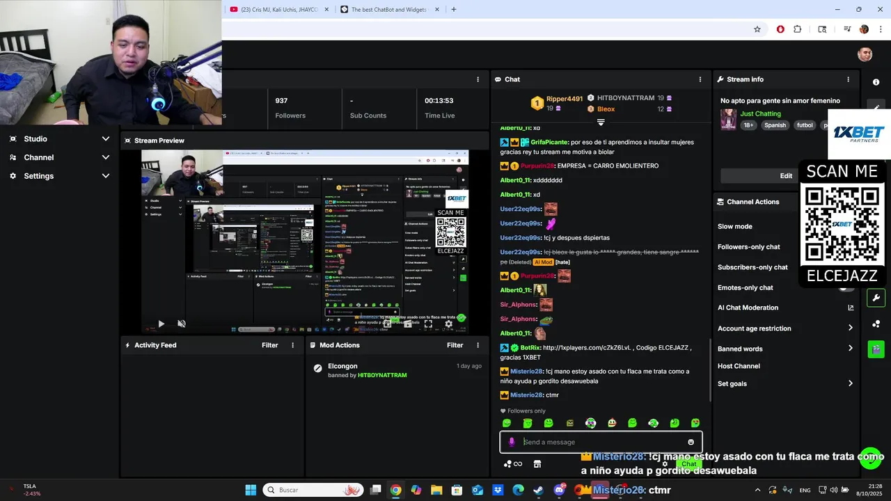
Task: Bookmark this page with star icon
Action: click(757, 29)
